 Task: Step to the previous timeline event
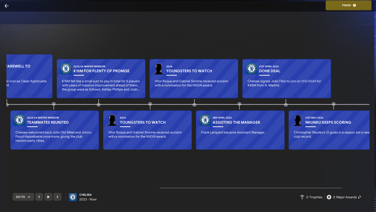click(x=39, y=197)
